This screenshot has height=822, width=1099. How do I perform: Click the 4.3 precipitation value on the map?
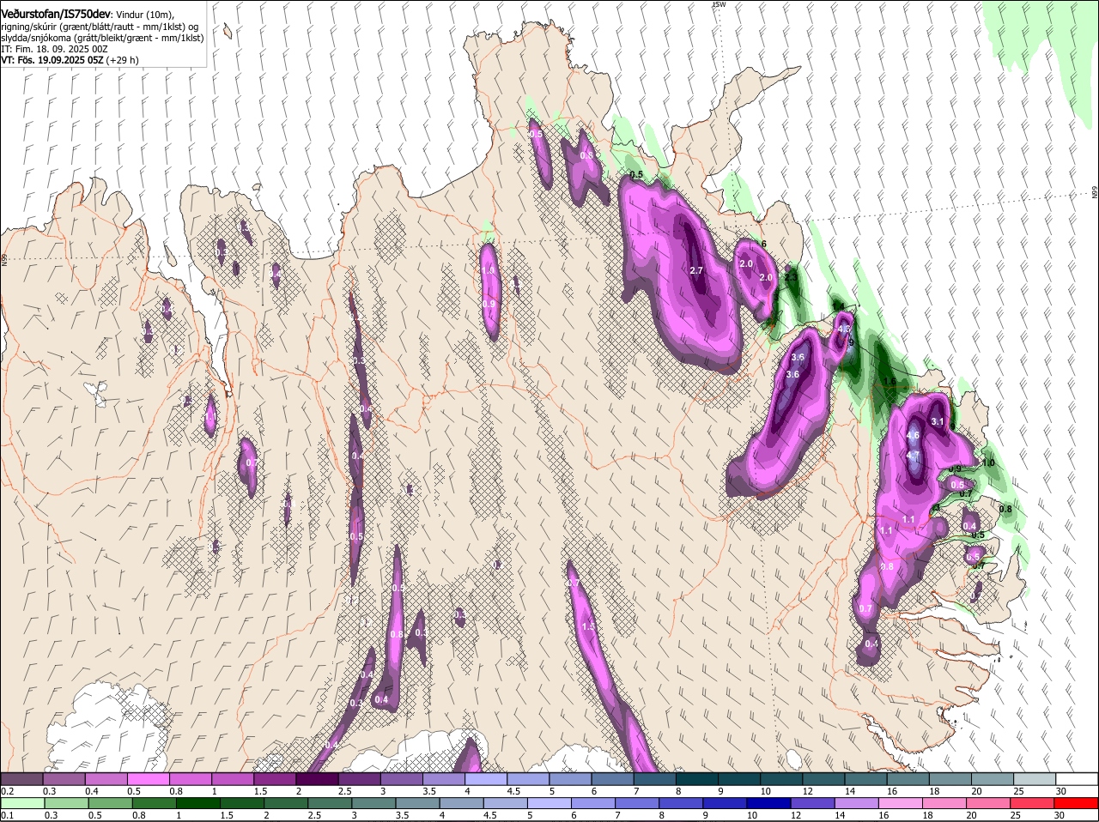click(x=843, y=329)
